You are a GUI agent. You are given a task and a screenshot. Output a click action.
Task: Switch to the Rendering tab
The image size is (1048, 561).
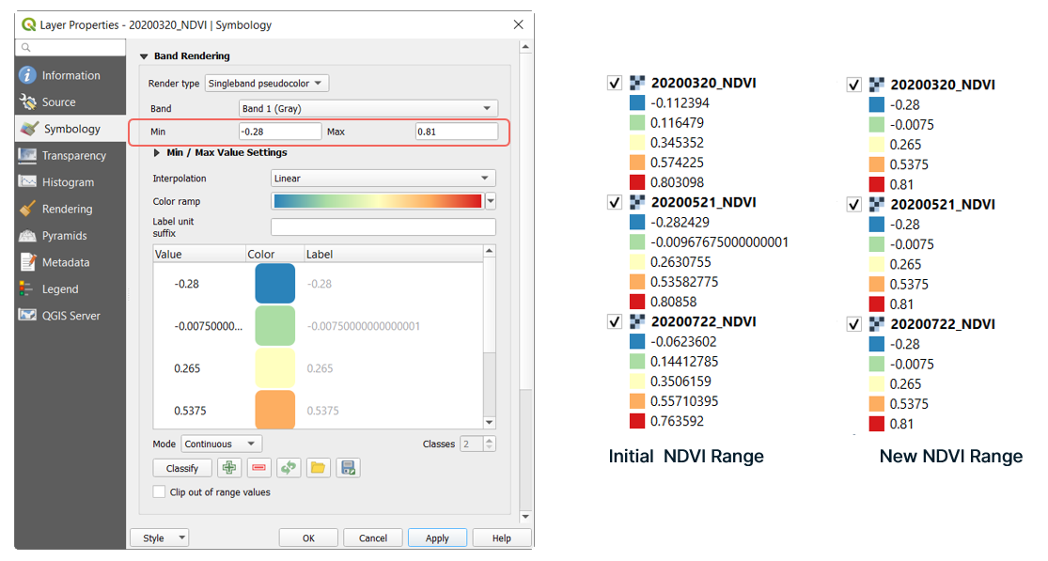(x=67, y=210)
